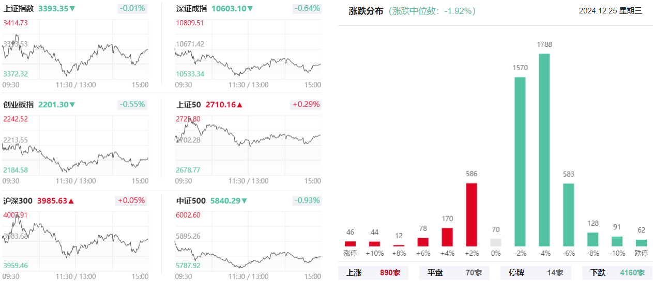653x281 pixels.
Task: Click the down arrow beside 创业板指 2201.30
Action: click(72, 105)
